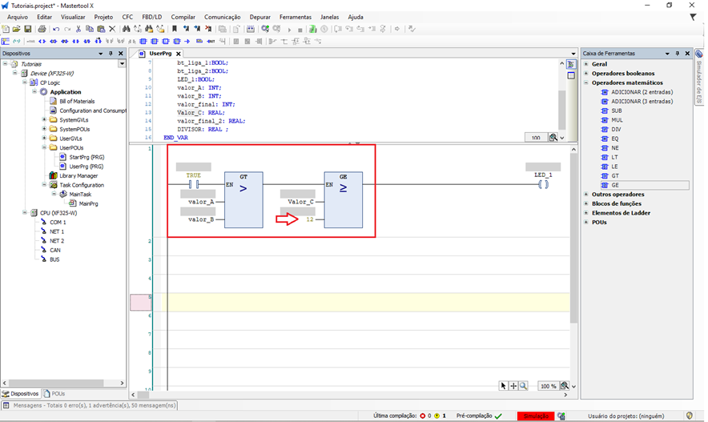Click the Cut scissors icon in toolbar

point(78,29)
